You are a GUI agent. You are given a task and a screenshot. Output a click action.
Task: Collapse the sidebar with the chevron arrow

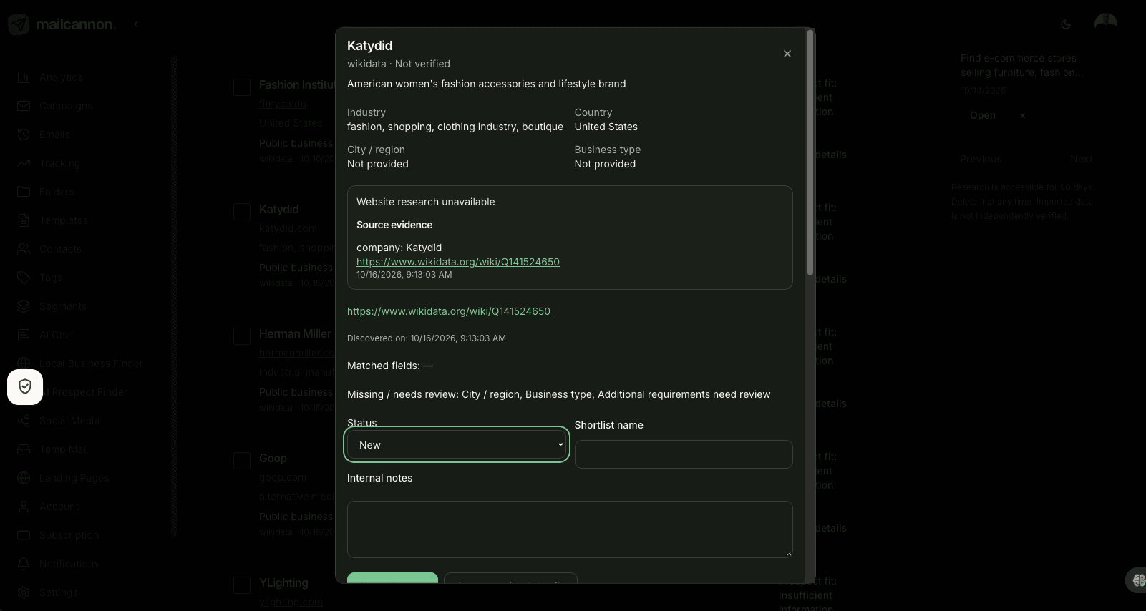(136, 24)
